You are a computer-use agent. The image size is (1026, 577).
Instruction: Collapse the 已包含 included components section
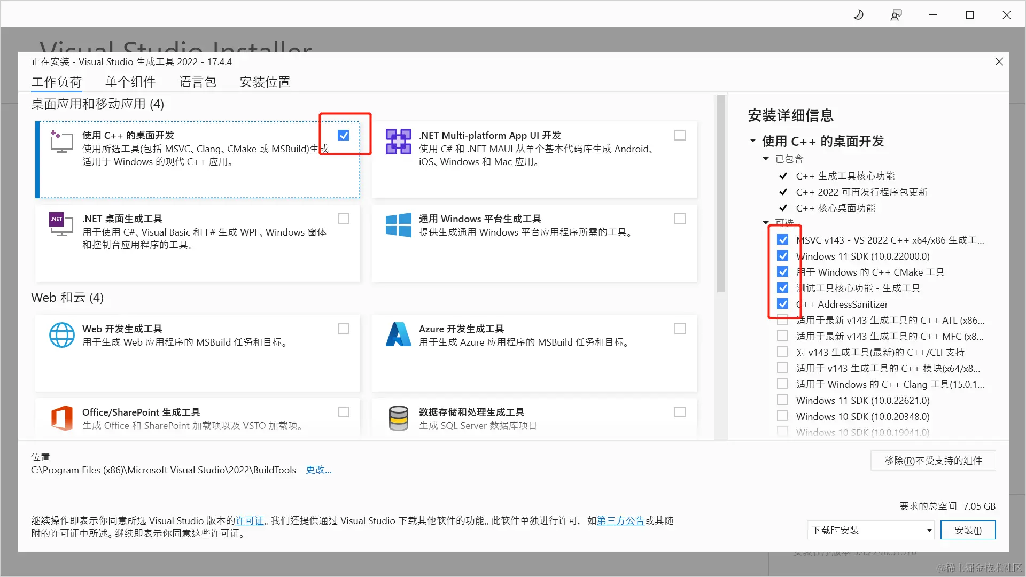pos(766,159)
